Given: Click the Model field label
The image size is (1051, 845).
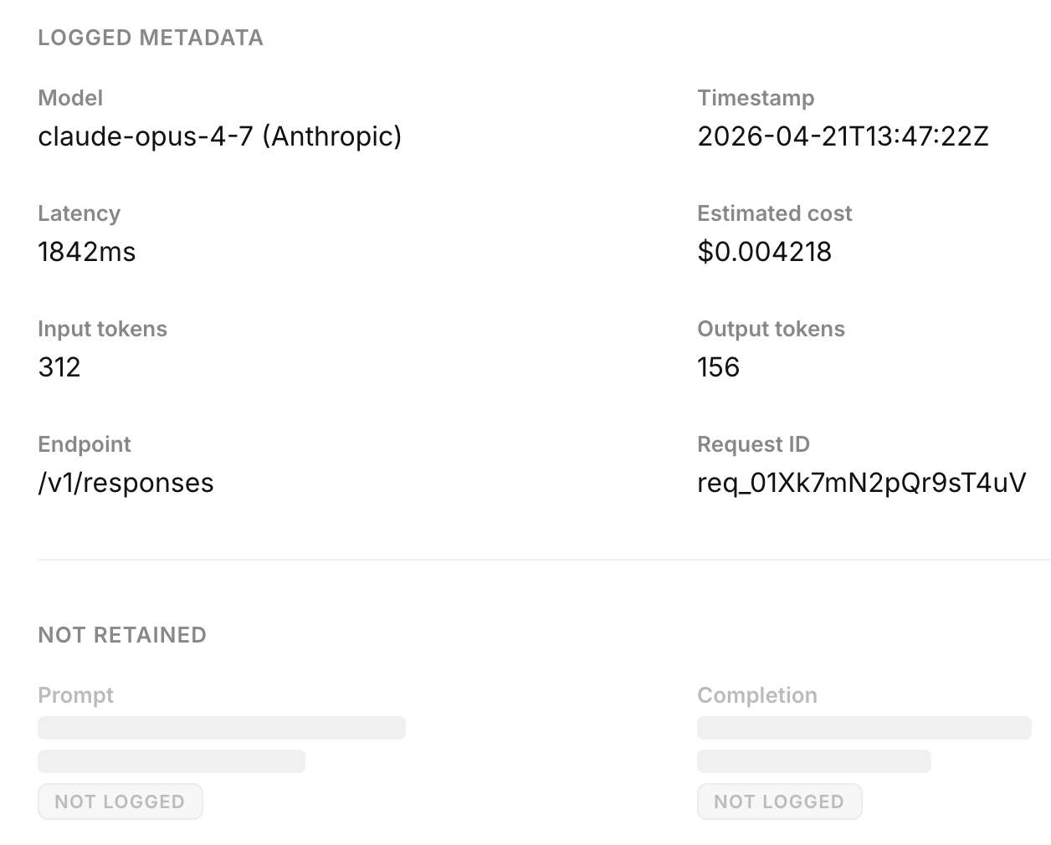Looking at the screenshot, I should tap(69, 97).
